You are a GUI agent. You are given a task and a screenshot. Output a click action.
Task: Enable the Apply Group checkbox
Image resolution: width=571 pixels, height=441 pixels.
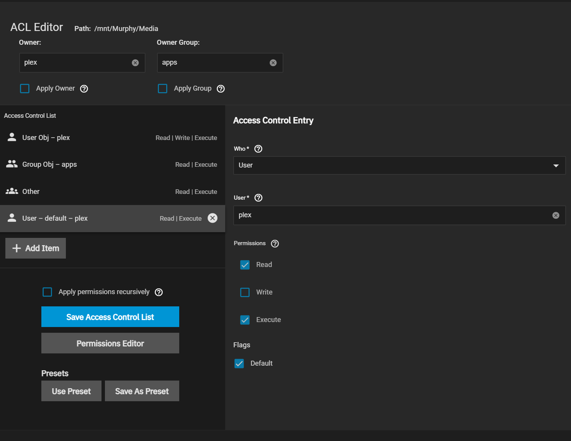(x=163, y=89)
